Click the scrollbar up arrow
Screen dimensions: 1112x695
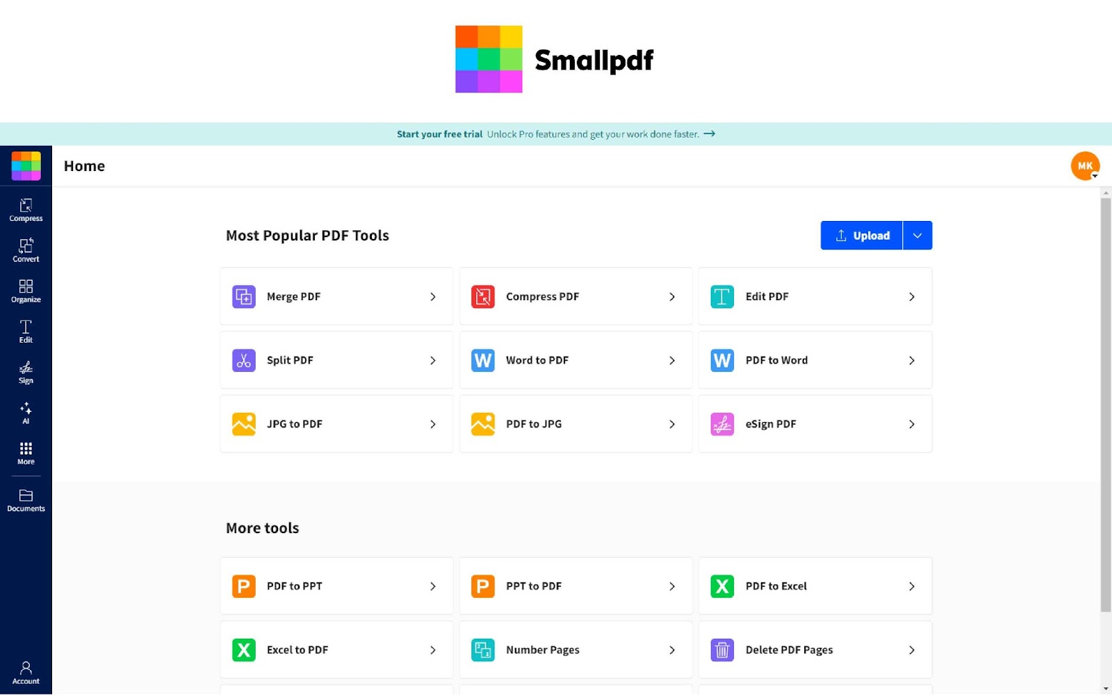point(1105,193)
